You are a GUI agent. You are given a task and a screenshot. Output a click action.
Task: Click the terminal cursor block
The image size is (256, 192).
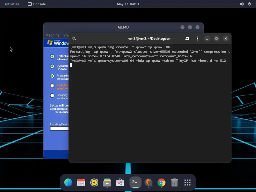point(71,65)
